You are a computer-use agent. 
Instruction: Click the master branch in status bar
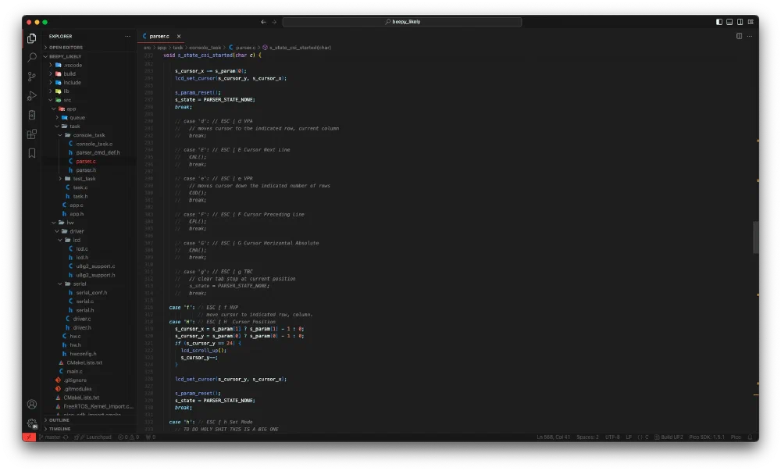[x=50, y=437]
